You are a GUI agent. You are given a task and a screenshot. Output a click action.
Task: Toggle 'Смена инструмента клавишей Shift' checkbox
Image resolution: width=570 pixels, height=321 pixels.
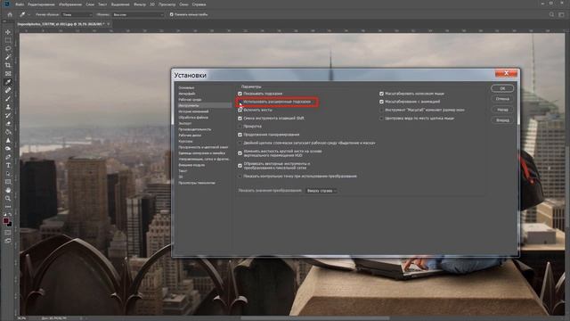pos(240,119)
